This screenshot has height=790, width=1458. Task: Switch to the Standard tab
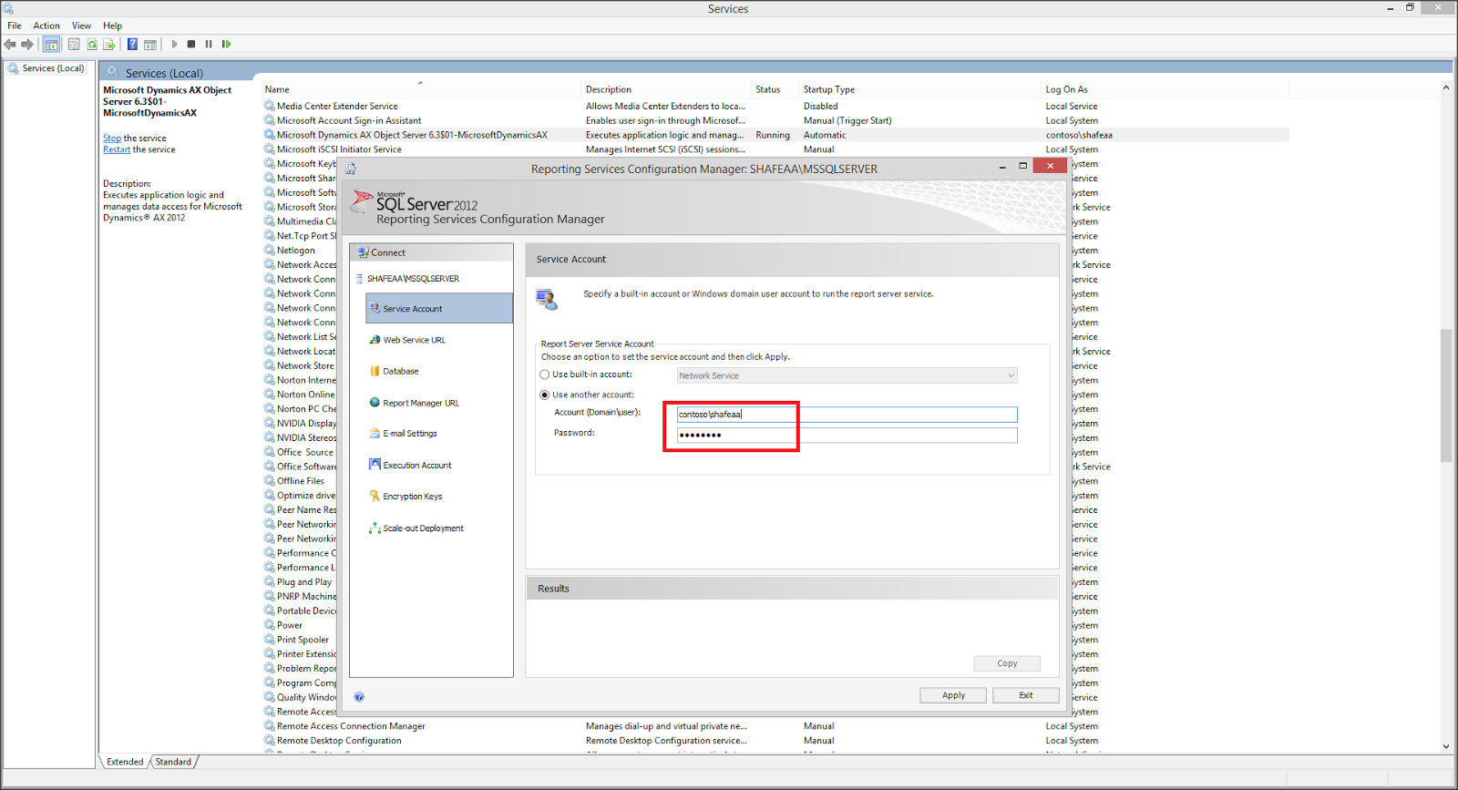tap(173, 762)
